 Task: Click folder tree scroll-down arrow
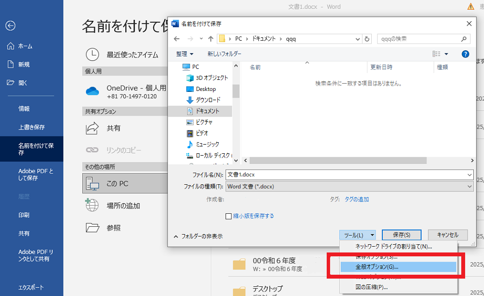[x=236, y=161]
